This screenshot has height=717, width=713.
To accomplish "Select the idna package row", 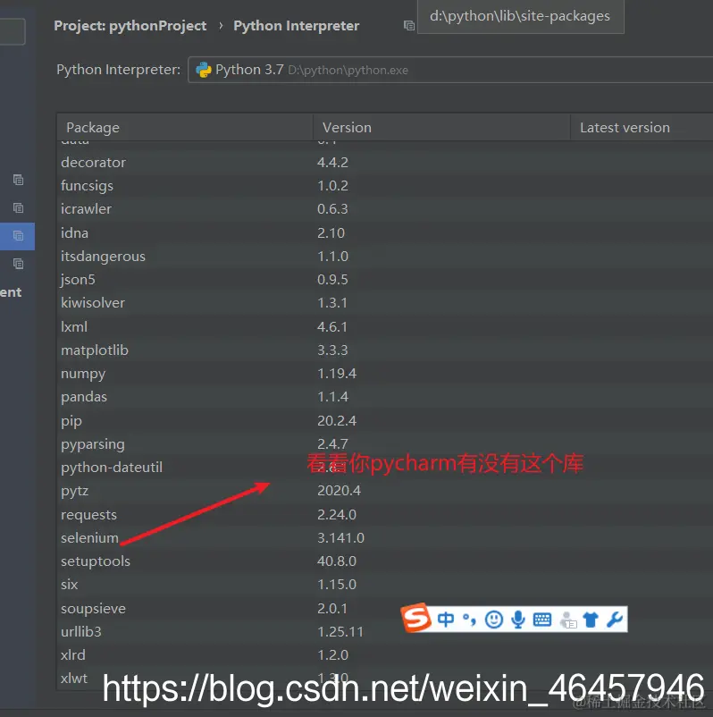I will [x=385, y=232].
